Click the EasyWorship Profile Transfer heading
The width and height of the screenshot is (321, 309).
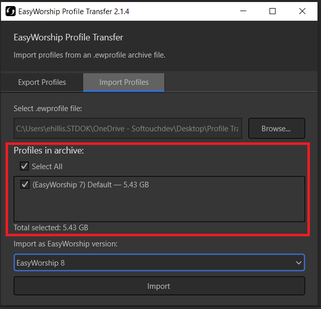coord(68,37)
